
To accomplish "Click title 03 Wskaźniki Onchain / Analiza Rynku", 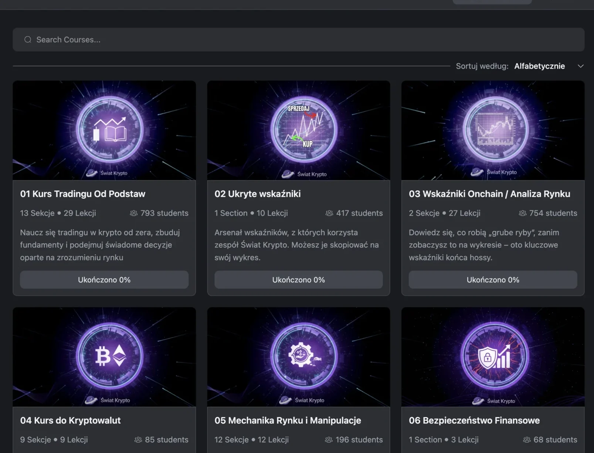I will click(x=489, y=194).
